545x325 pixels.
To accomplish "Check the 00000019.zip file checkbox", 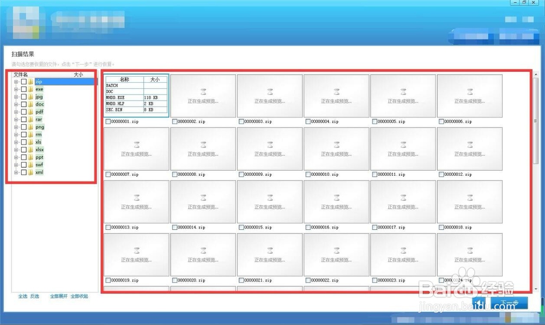I will 108,280.
